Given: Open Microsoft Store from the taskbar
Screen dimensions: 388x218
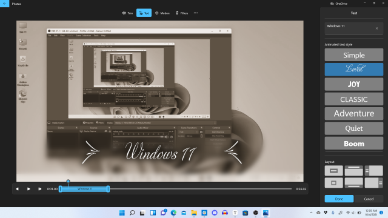Looking at the screenshot, I should click(x=245, y=213).
